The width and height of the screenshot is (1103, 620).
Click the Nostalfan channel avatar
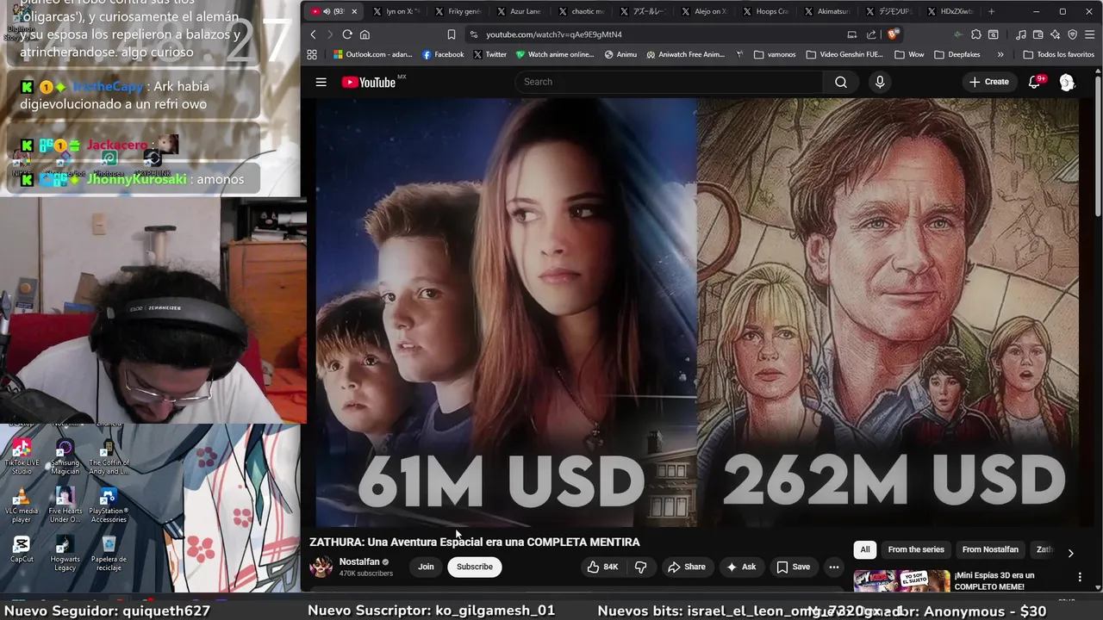321,567
